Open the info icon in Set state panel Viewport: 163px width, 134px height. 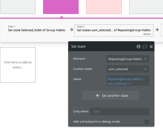tap(138, 46)
